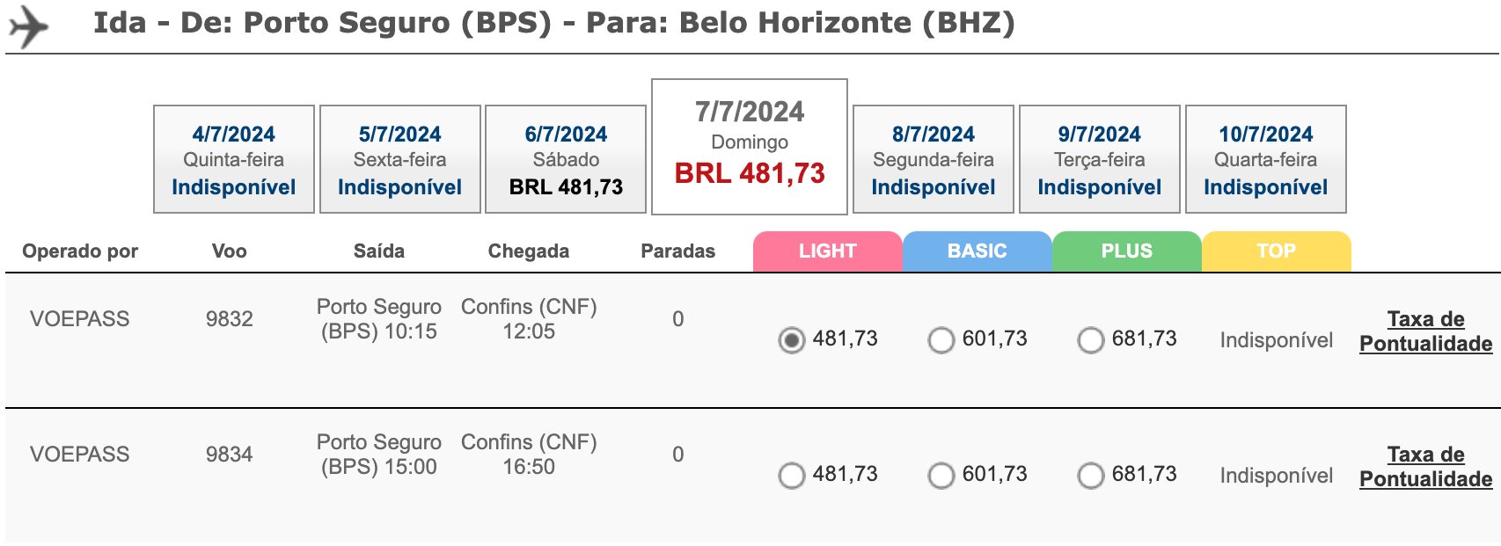Pick BASIC fare 601,73 for flight 9834
Screen dimensions: 1501x546
point(941,475)
